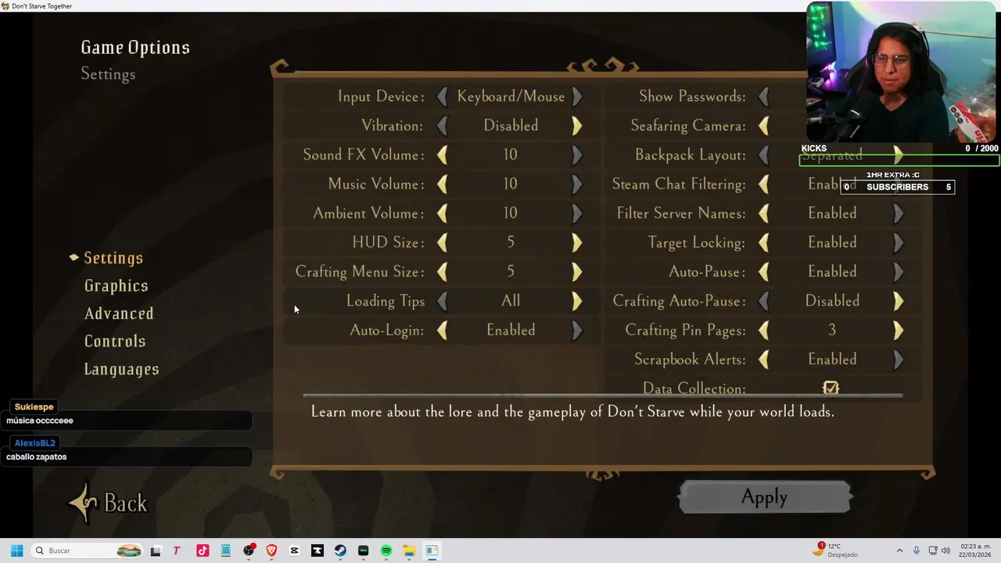1001x563 pixels.
Task: Increase HUD Size with right arrow
Action: pyautogui.click(x=576, y=243)
